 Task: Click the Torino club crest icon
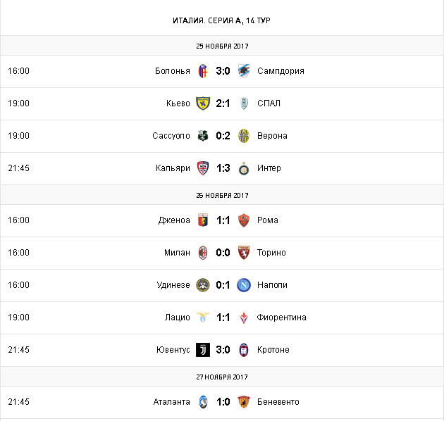click(x=244, y=253)
